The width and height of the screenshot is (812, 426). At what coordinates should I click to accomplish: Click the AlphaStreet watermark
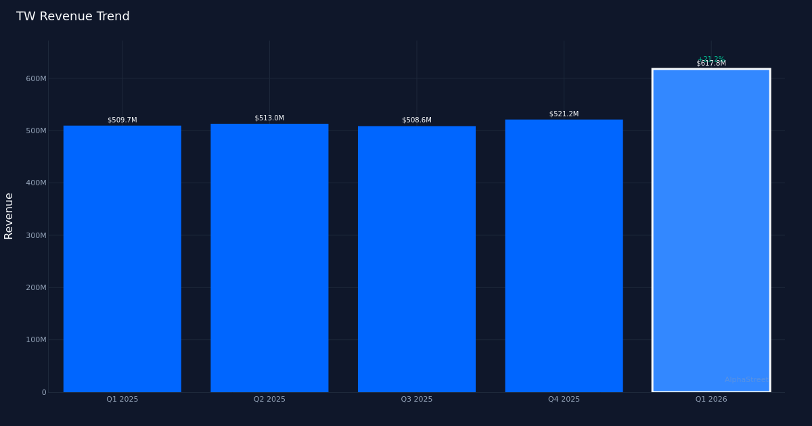746,379
